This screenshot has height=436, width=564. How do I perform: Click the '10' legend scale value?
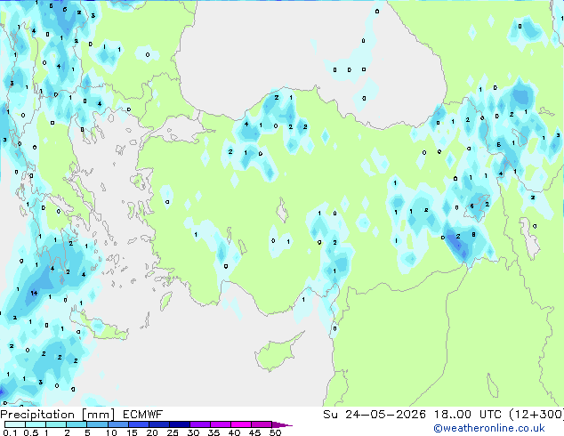(x=111, y=432)
